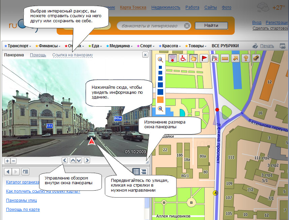
Task: Expand the Красота category dropdown
Action: (x=170, y=46)
